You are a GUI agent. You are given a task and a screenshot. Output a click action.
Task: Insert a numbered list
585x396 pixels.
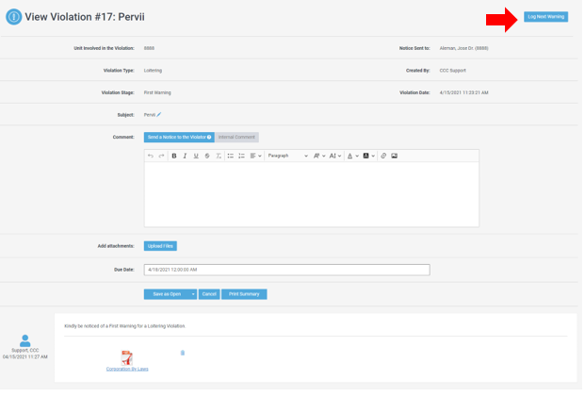coord(242,157)
